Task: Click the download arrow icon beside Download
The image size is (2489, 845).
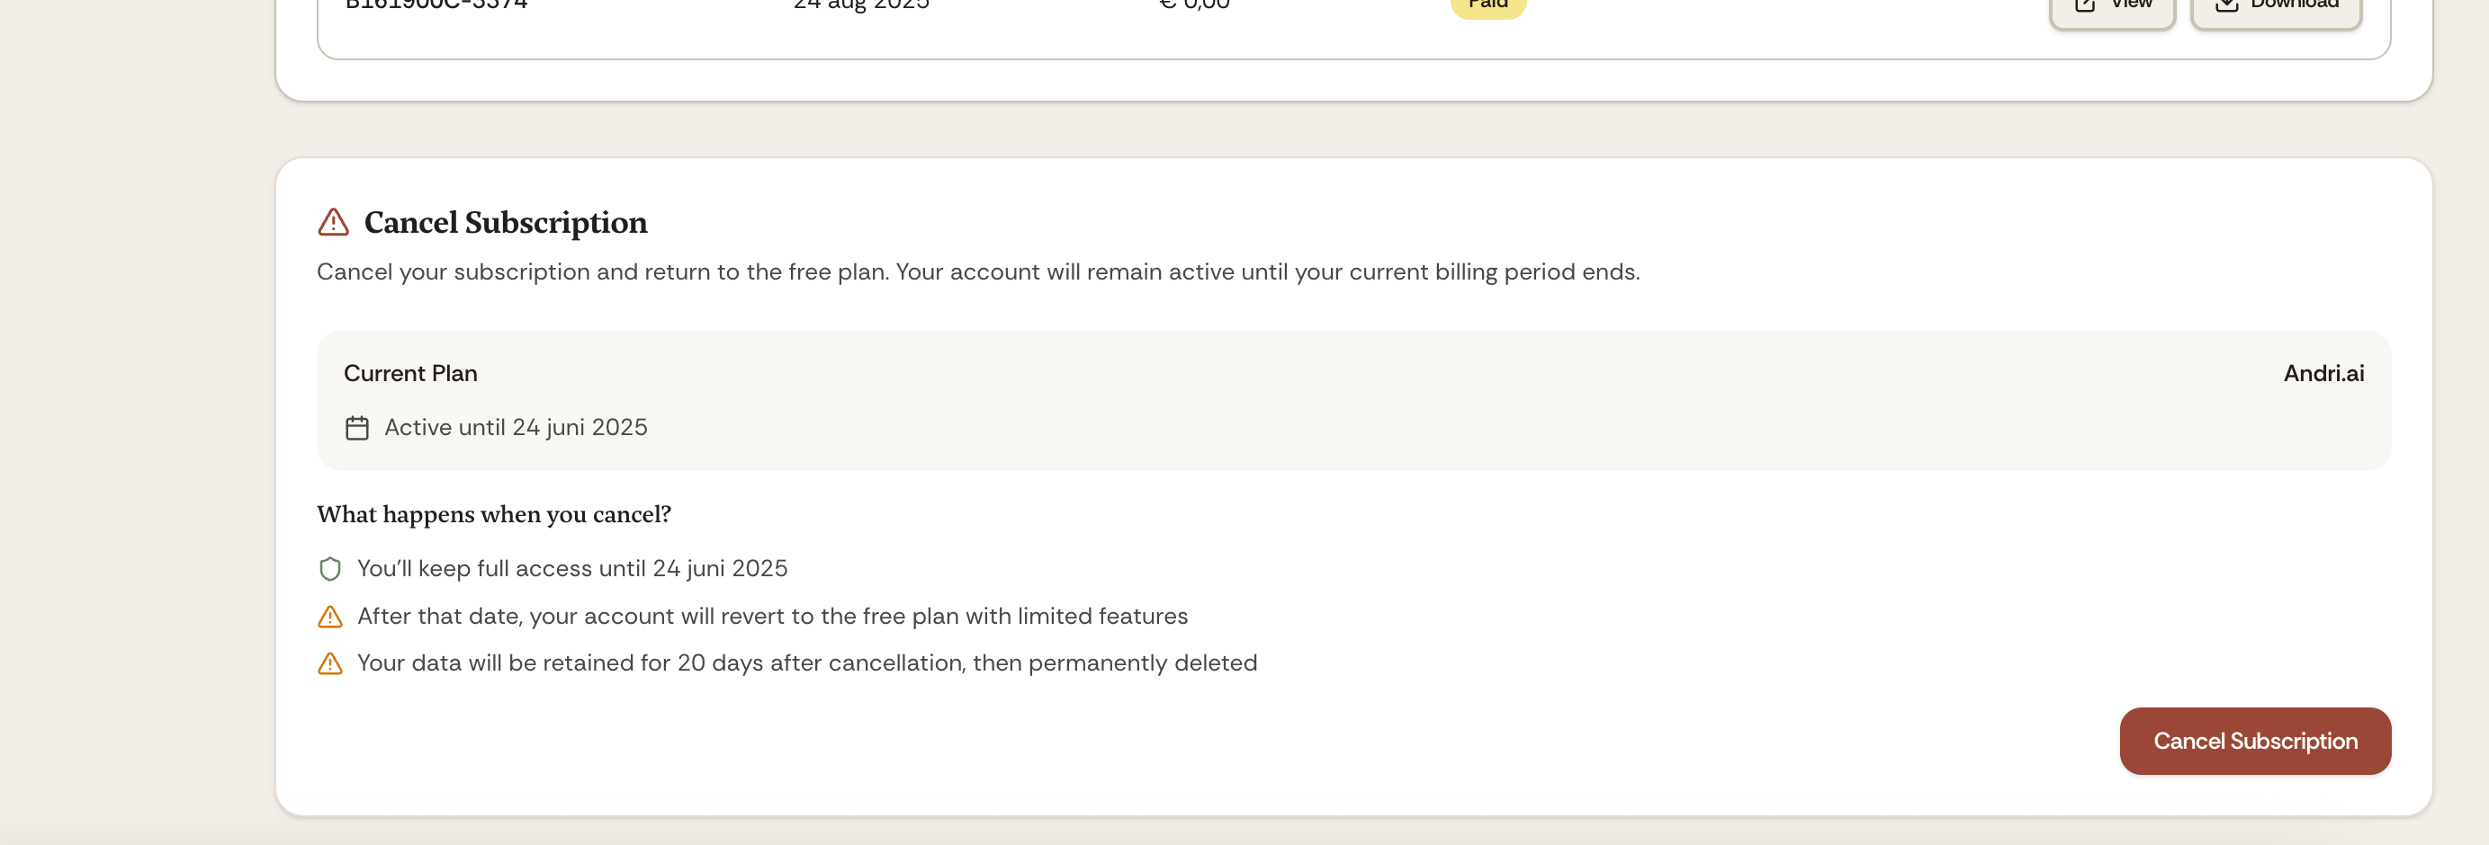Action: 2225,4
